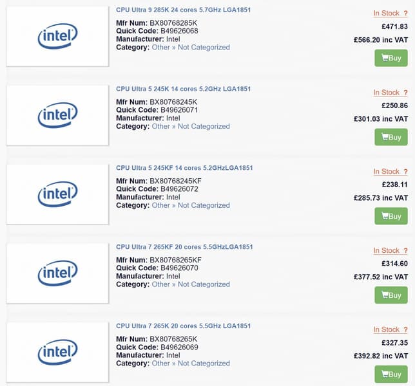Open Intel logo thumbnail for Ultra 9 285K
The width and height of the screenshot is (415, 386).
point(57,36)
